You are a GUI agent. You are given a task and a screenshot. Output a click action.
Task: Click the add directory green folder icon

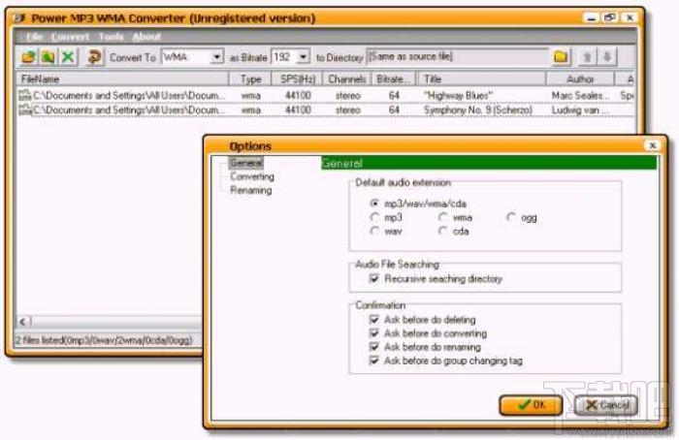pos(48,56)
